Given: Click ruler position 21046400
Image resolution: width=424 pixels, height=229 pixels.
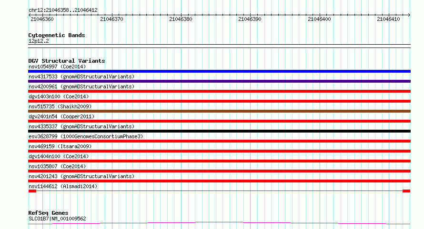Looking at the screenshot, I should [x=319, y=19].
